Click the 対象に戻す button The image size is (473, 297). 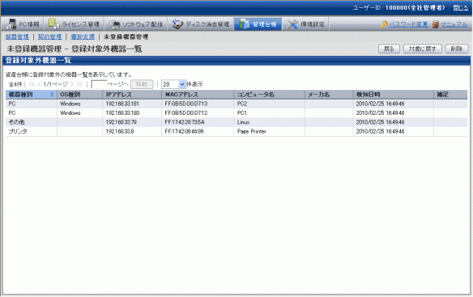422,49
